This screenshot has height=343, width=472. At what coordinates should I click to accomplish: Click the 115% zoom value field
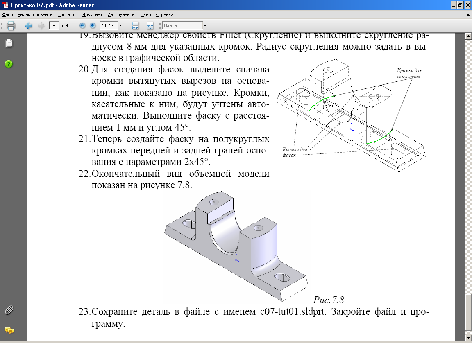[x=109, y=25]
